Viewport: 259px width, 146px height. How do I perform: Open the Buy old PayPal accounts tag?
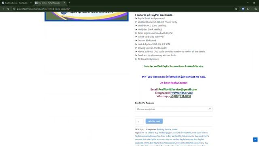click(153, 140)
